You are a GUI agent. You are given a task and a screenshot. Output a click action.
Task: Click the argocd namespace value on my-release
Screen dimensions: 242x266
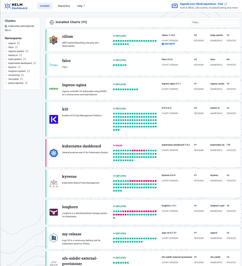(214, 233)
